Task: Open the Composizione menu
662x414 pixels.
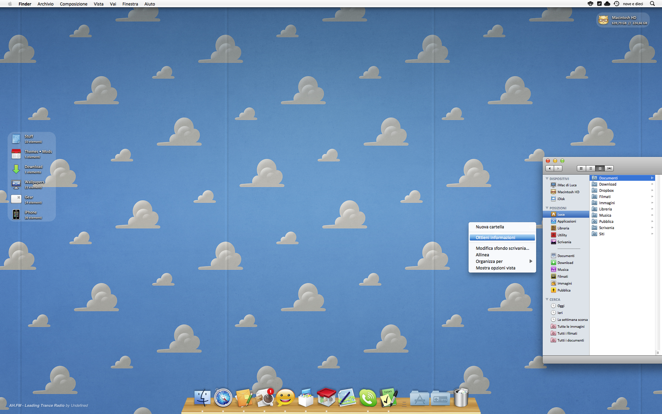Action: [x=73, y=4]
